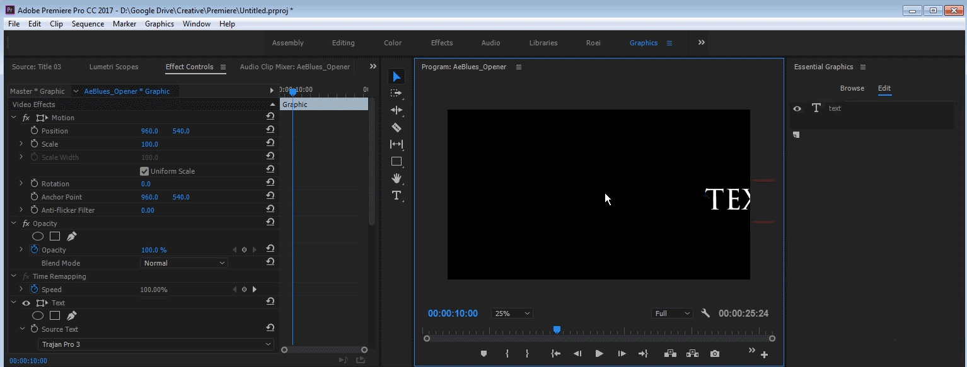Toggle Uniform Scale checkbox
This screenshot has width=967, height=367.
(x=144, y=170)
